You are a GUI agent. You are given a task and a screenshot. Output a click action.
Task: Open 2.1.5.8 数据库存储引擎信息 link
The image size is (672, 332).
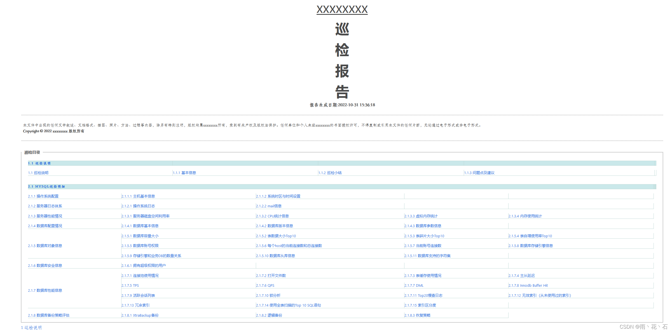tap(531, 246)
